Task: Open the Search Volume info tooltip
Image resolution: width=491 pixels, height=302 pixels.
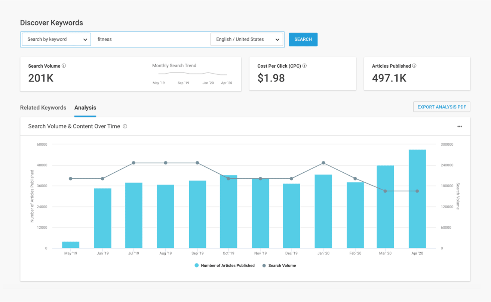Action: click(64, 66)
